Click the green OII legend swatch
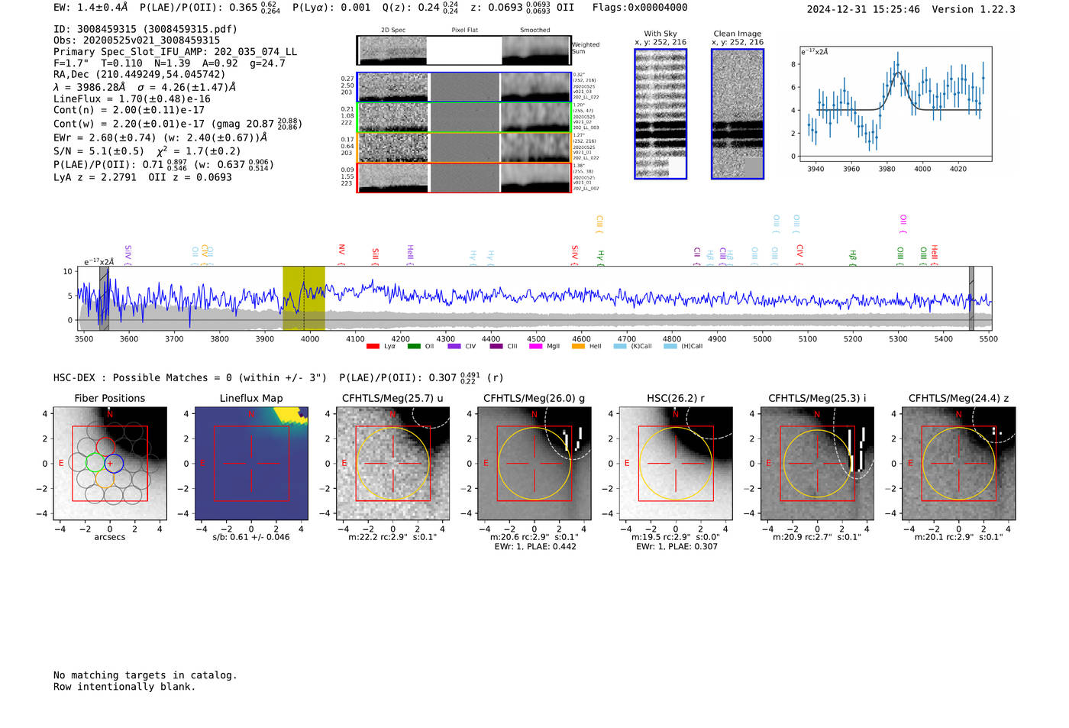The height and width of the screenshot is (728, 1069). point(414,346)
